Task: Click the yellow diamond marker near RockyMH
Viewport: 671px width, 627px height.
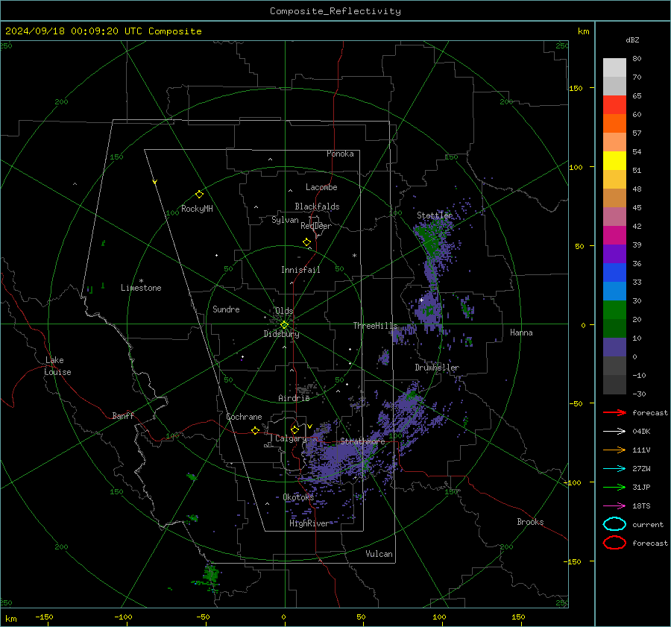Action: (x=199, y=195)
